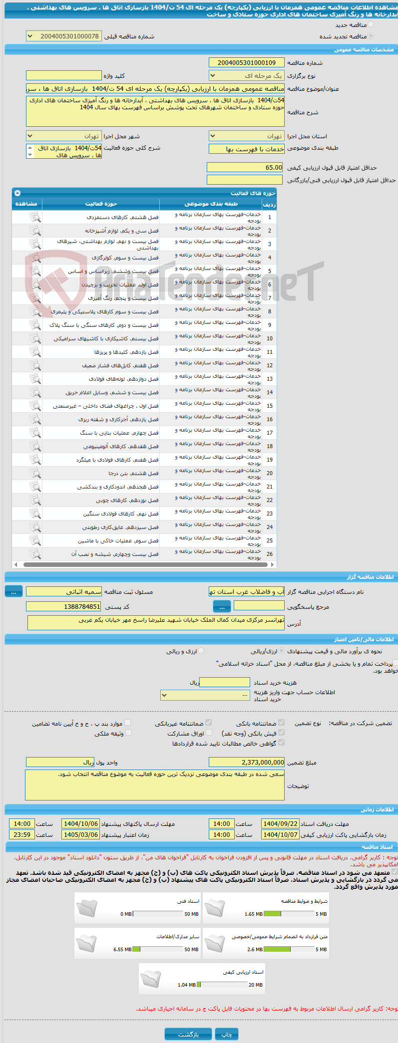This screenshot has width=398, height=1043.
Task: Select the ارزی و ریالی radio option
Action: (x=201, y=651)
